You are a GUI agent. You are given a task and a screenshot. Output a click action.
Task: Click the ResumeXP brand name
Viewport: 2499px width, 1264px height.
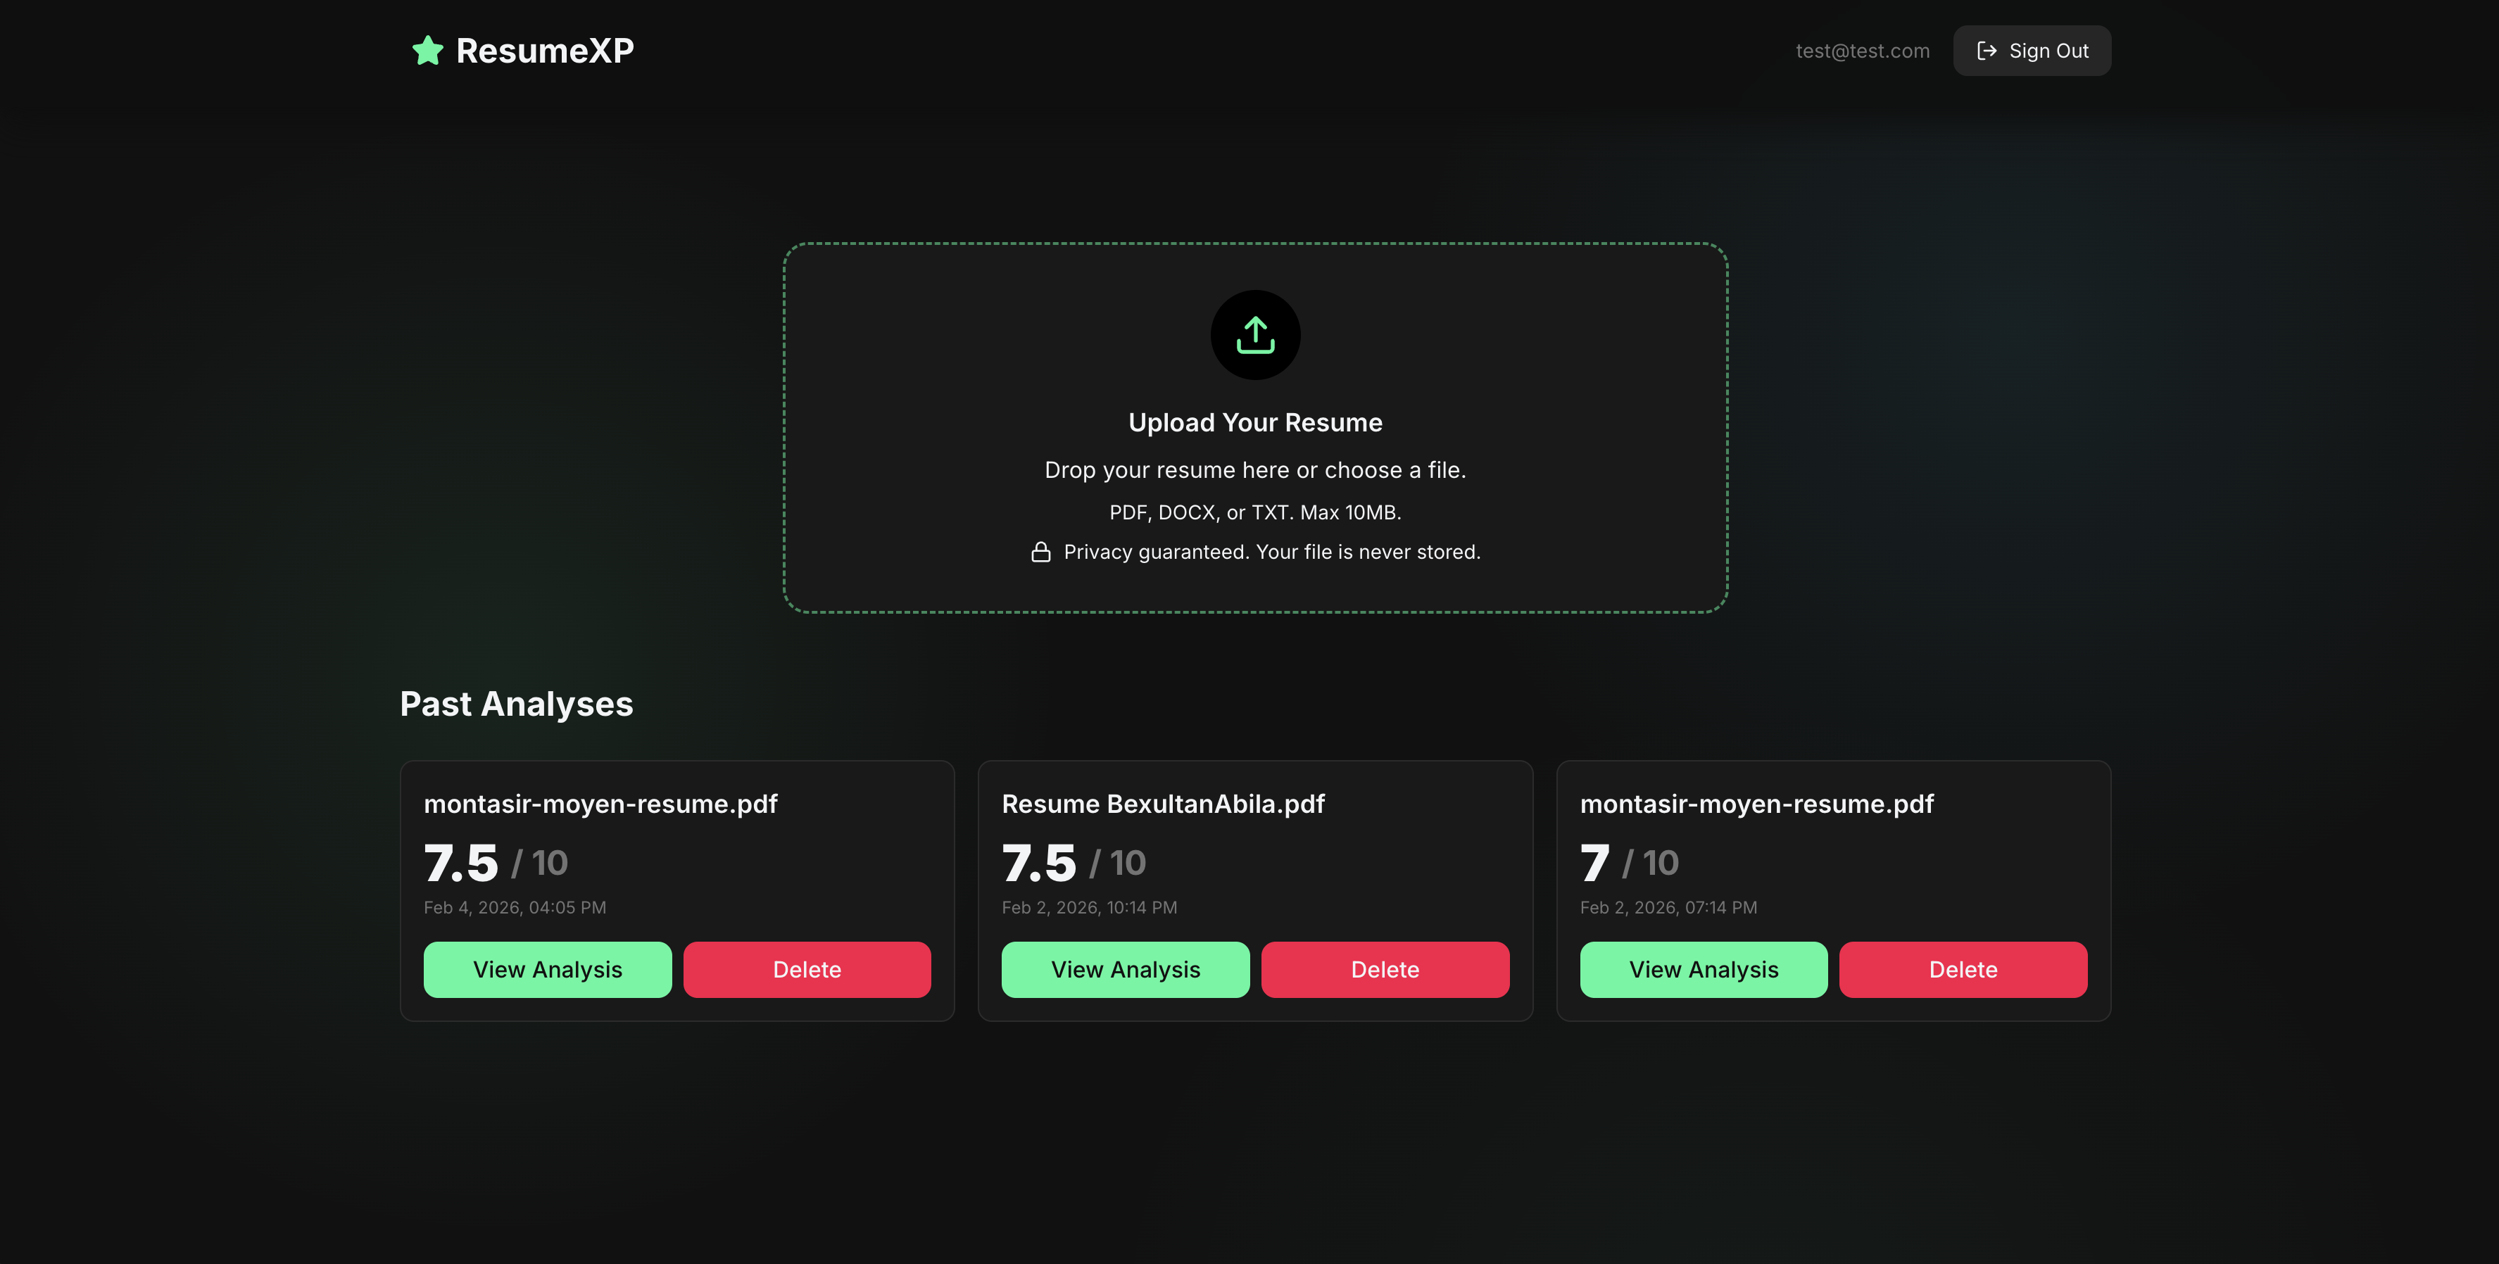(544, 51)
